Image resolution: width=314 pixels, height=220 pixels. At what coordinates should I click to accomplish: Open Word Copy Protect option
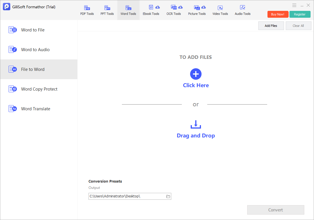coord(39,89)
